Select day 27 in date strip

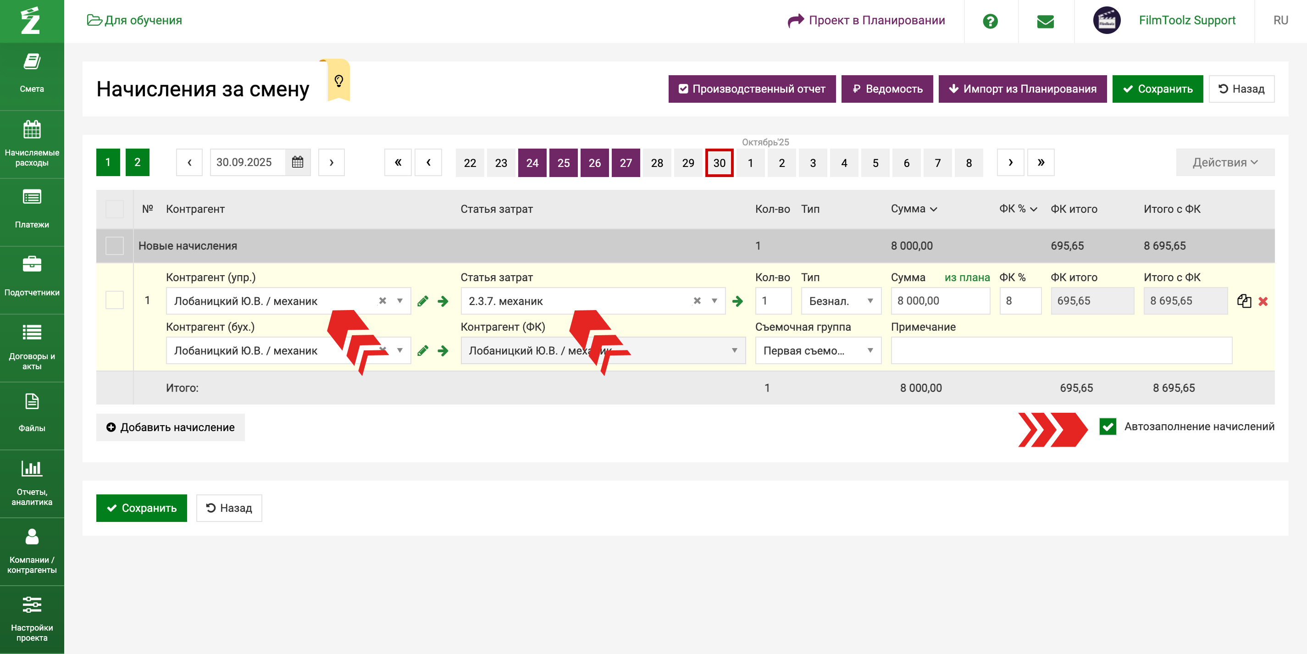point(626,163)
